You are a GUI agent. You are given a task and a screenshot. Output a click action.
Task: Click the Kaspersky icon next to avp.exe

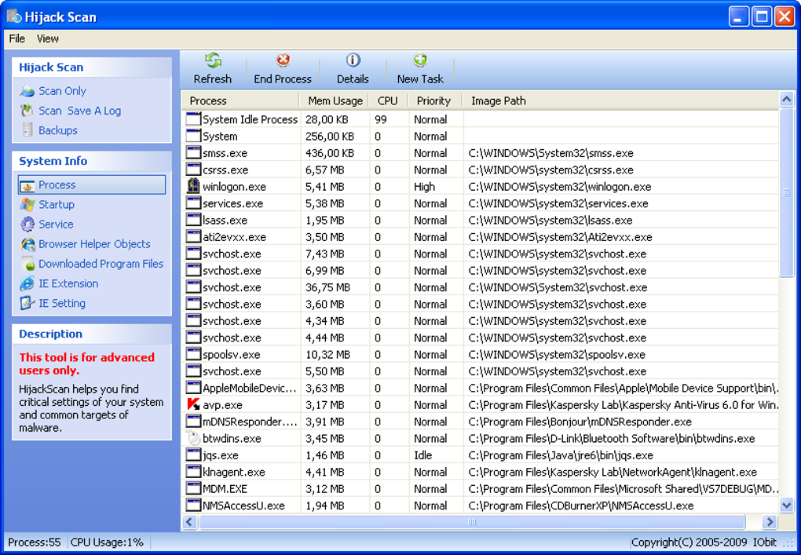point(194,405)
